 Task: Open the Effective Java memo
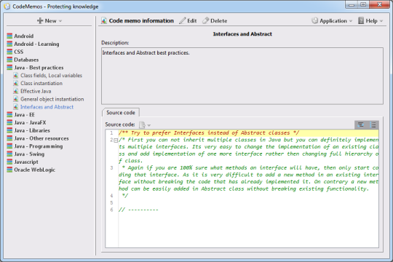click(x=36, y=91)
